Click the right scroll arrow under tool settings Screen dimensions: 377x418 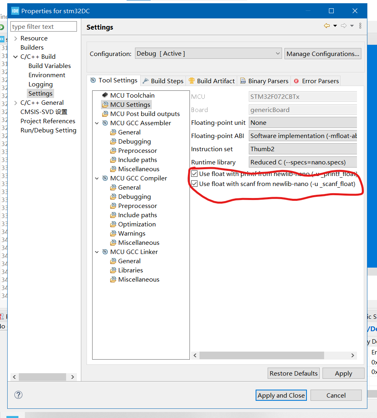pyautogui.click(x=353, y=355)
